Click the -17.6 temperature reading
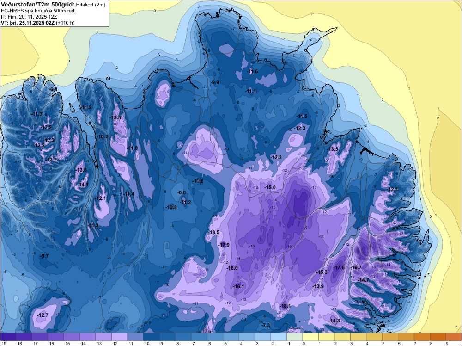 (339, 267)
